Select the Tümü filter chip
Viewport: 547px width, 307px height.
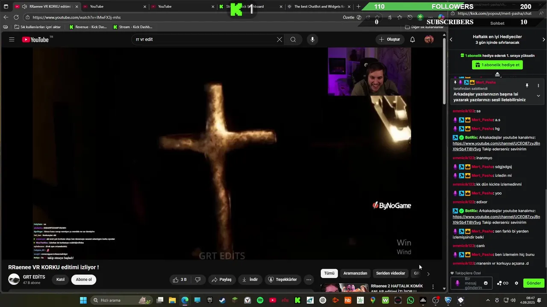[x=329, y=273]
